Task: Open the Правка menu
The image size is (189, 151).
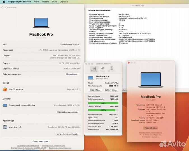Action: point(46,2)
